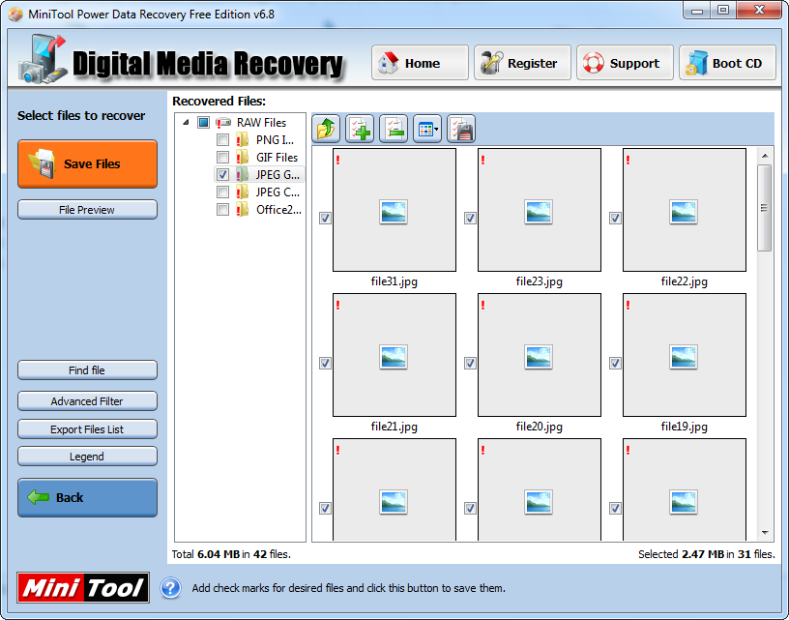This screenshot has width=789, height=620.
Task: Check the JPEG C... folder checkbox
Action: [x=222, y=192]
